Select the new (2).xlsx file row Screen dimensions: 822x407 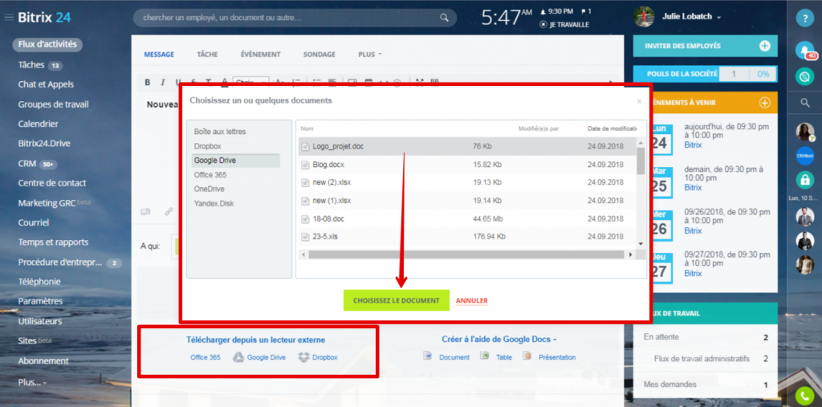point(466,182)
